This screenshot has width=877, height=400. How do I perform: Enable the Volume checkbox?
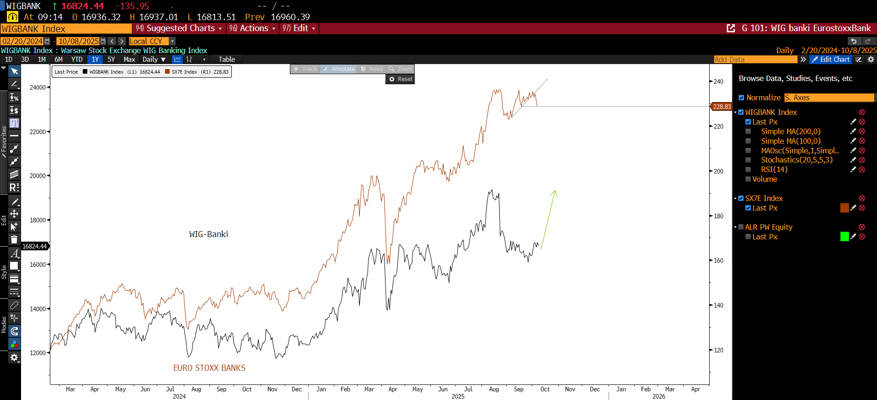click(748, 179)
